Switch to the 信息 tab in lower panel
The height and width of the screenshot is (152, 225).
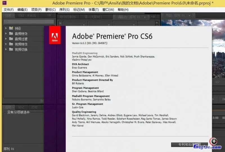coord(8,107)
